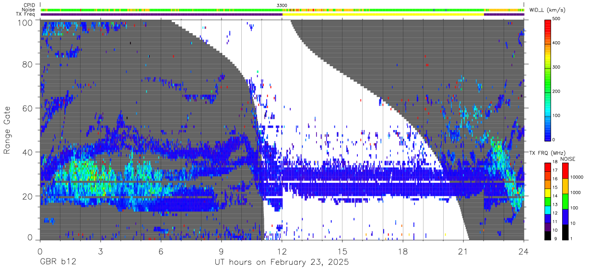Viewport: 589px width, 272px height.
Task: Click the NOISE legend title
Action: coord(568,159)
